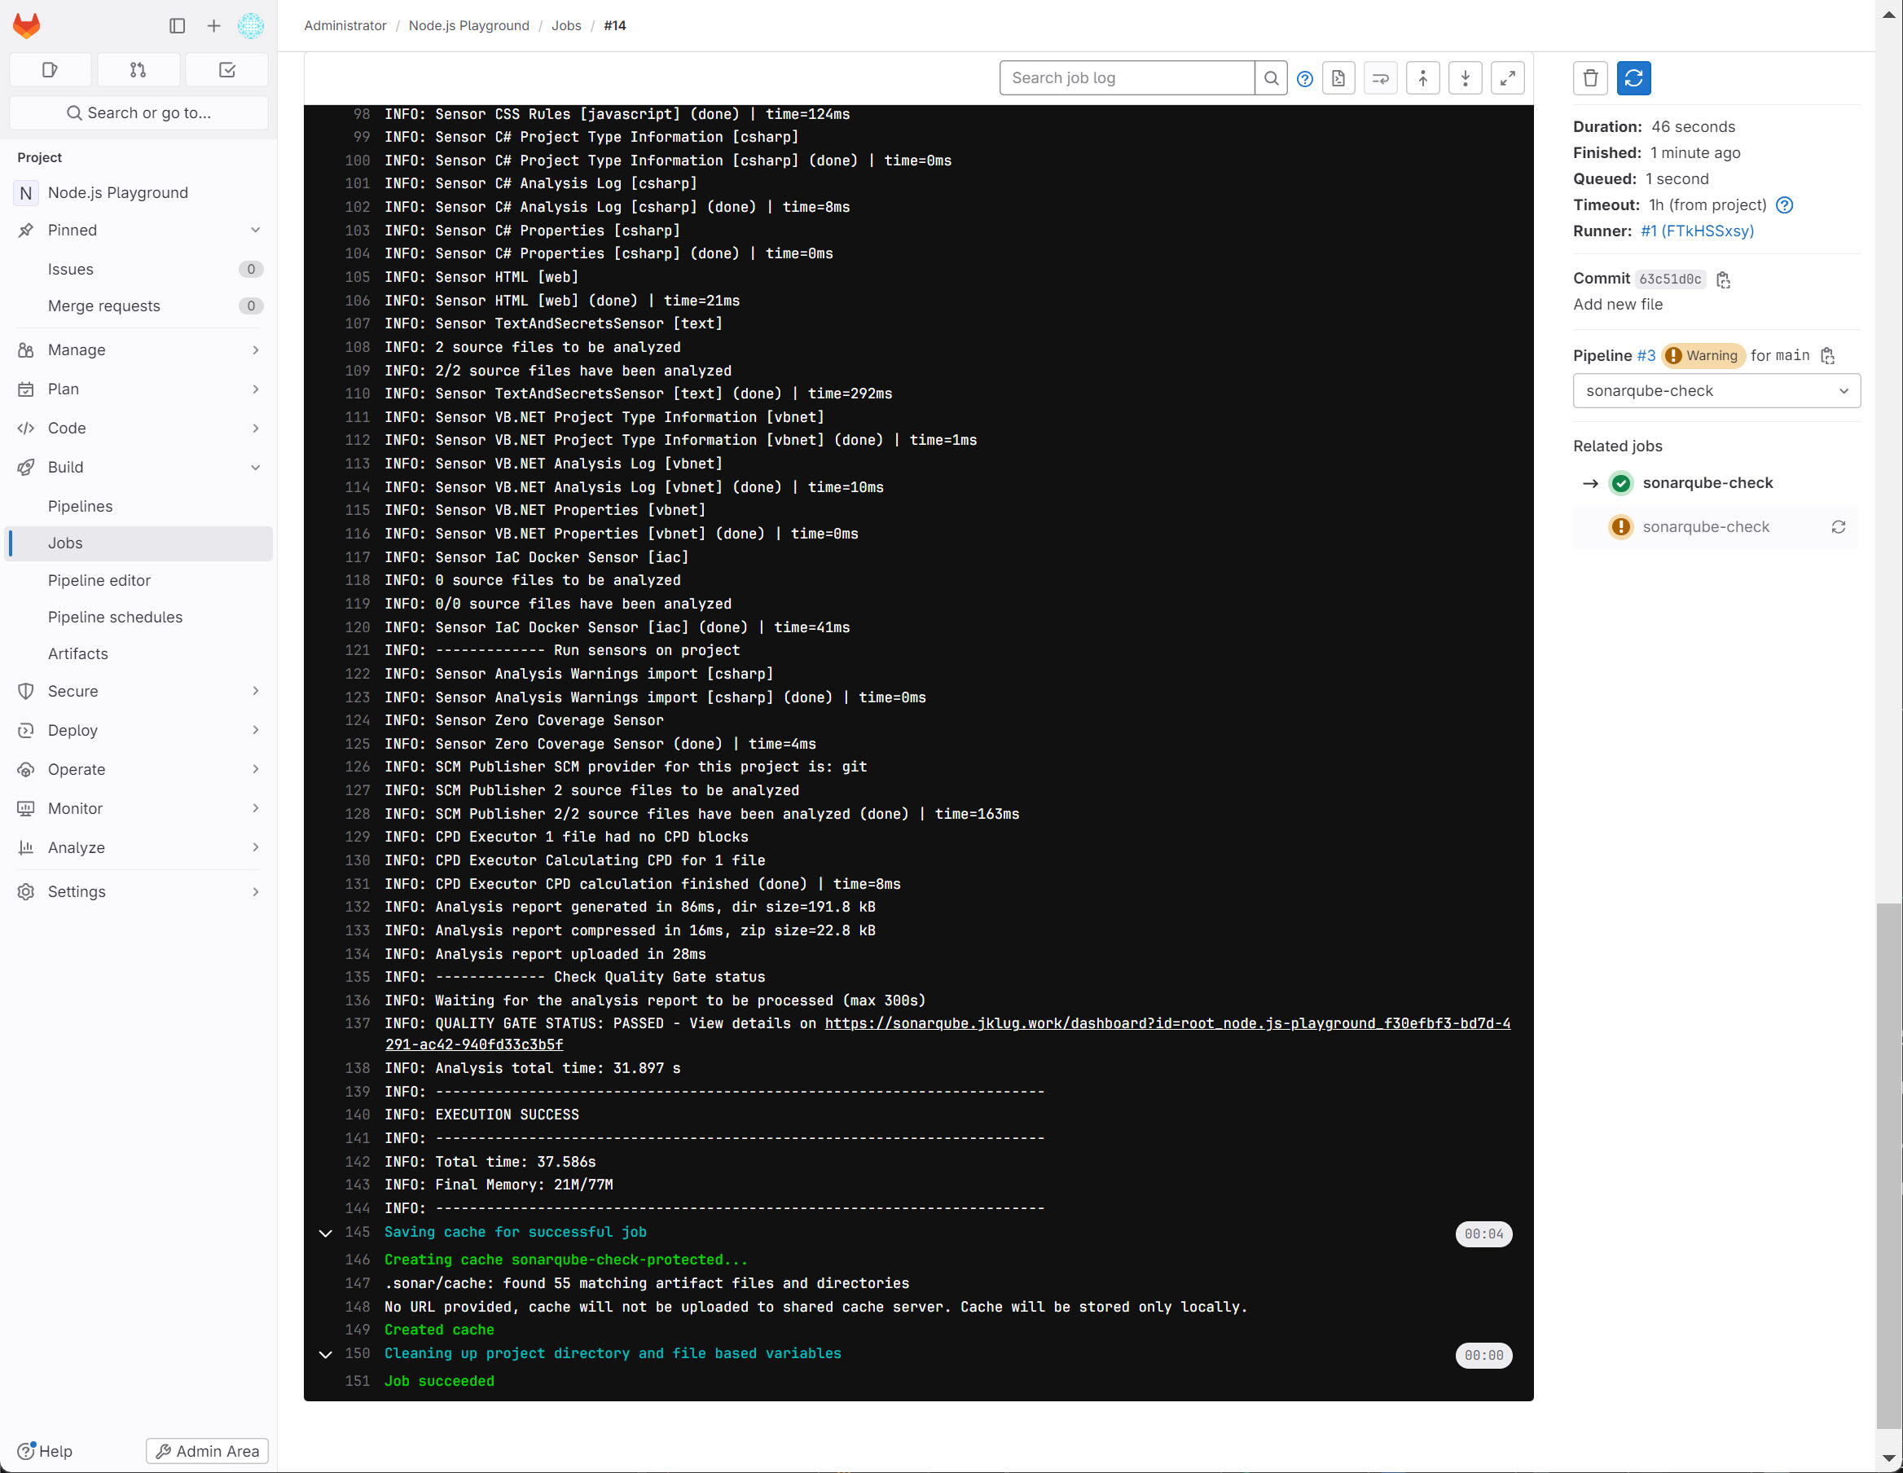1903x1473 pixels.
Task: Click the show complete raw log icon
Action: [x=1338, y=78]
